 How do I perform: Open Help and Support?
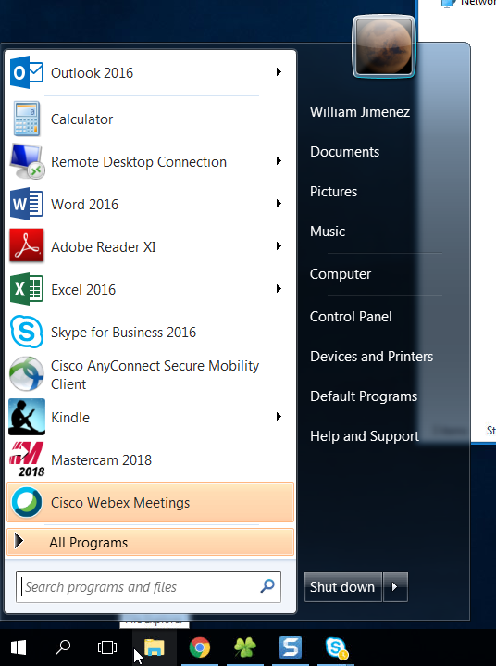(x=365, y=436)
